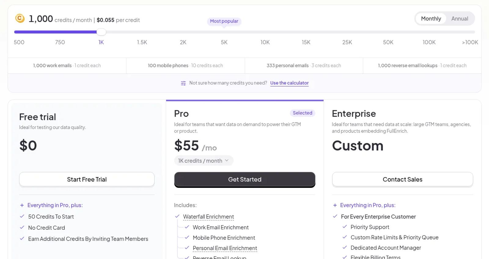Click checkmark beside Work Email Enrichment
This screenshot has height=259, width=489.
[x=187, y=227]
